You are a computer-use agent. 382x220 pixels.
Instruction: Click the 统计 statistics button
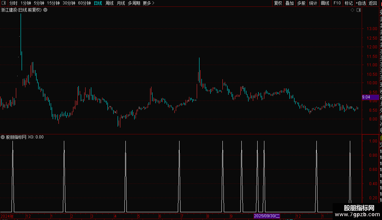coord(313,3)
